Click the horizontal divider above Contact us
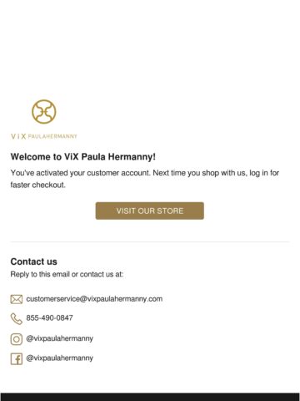 point(150,241)
